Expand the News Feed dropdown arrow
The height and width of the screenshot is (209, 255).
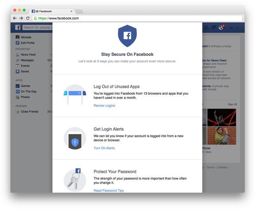tap(51, 55)
